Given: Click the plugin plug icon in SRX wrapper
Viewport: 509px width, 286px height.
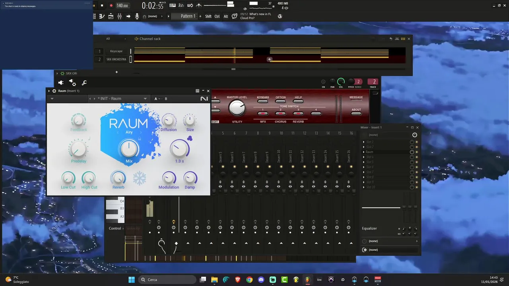Looking at the screenshot, I should [x=61, y=83].
